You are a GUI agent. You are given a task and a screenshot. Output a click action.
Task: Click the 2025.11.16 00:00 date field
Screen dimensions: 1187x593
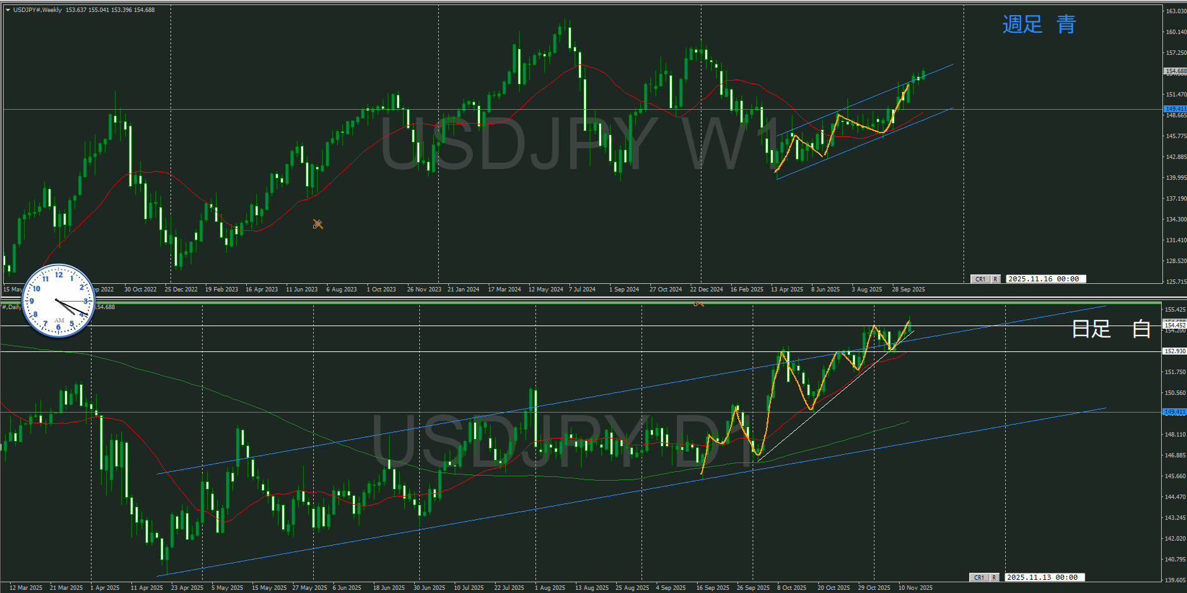(x=1046, y=279)
